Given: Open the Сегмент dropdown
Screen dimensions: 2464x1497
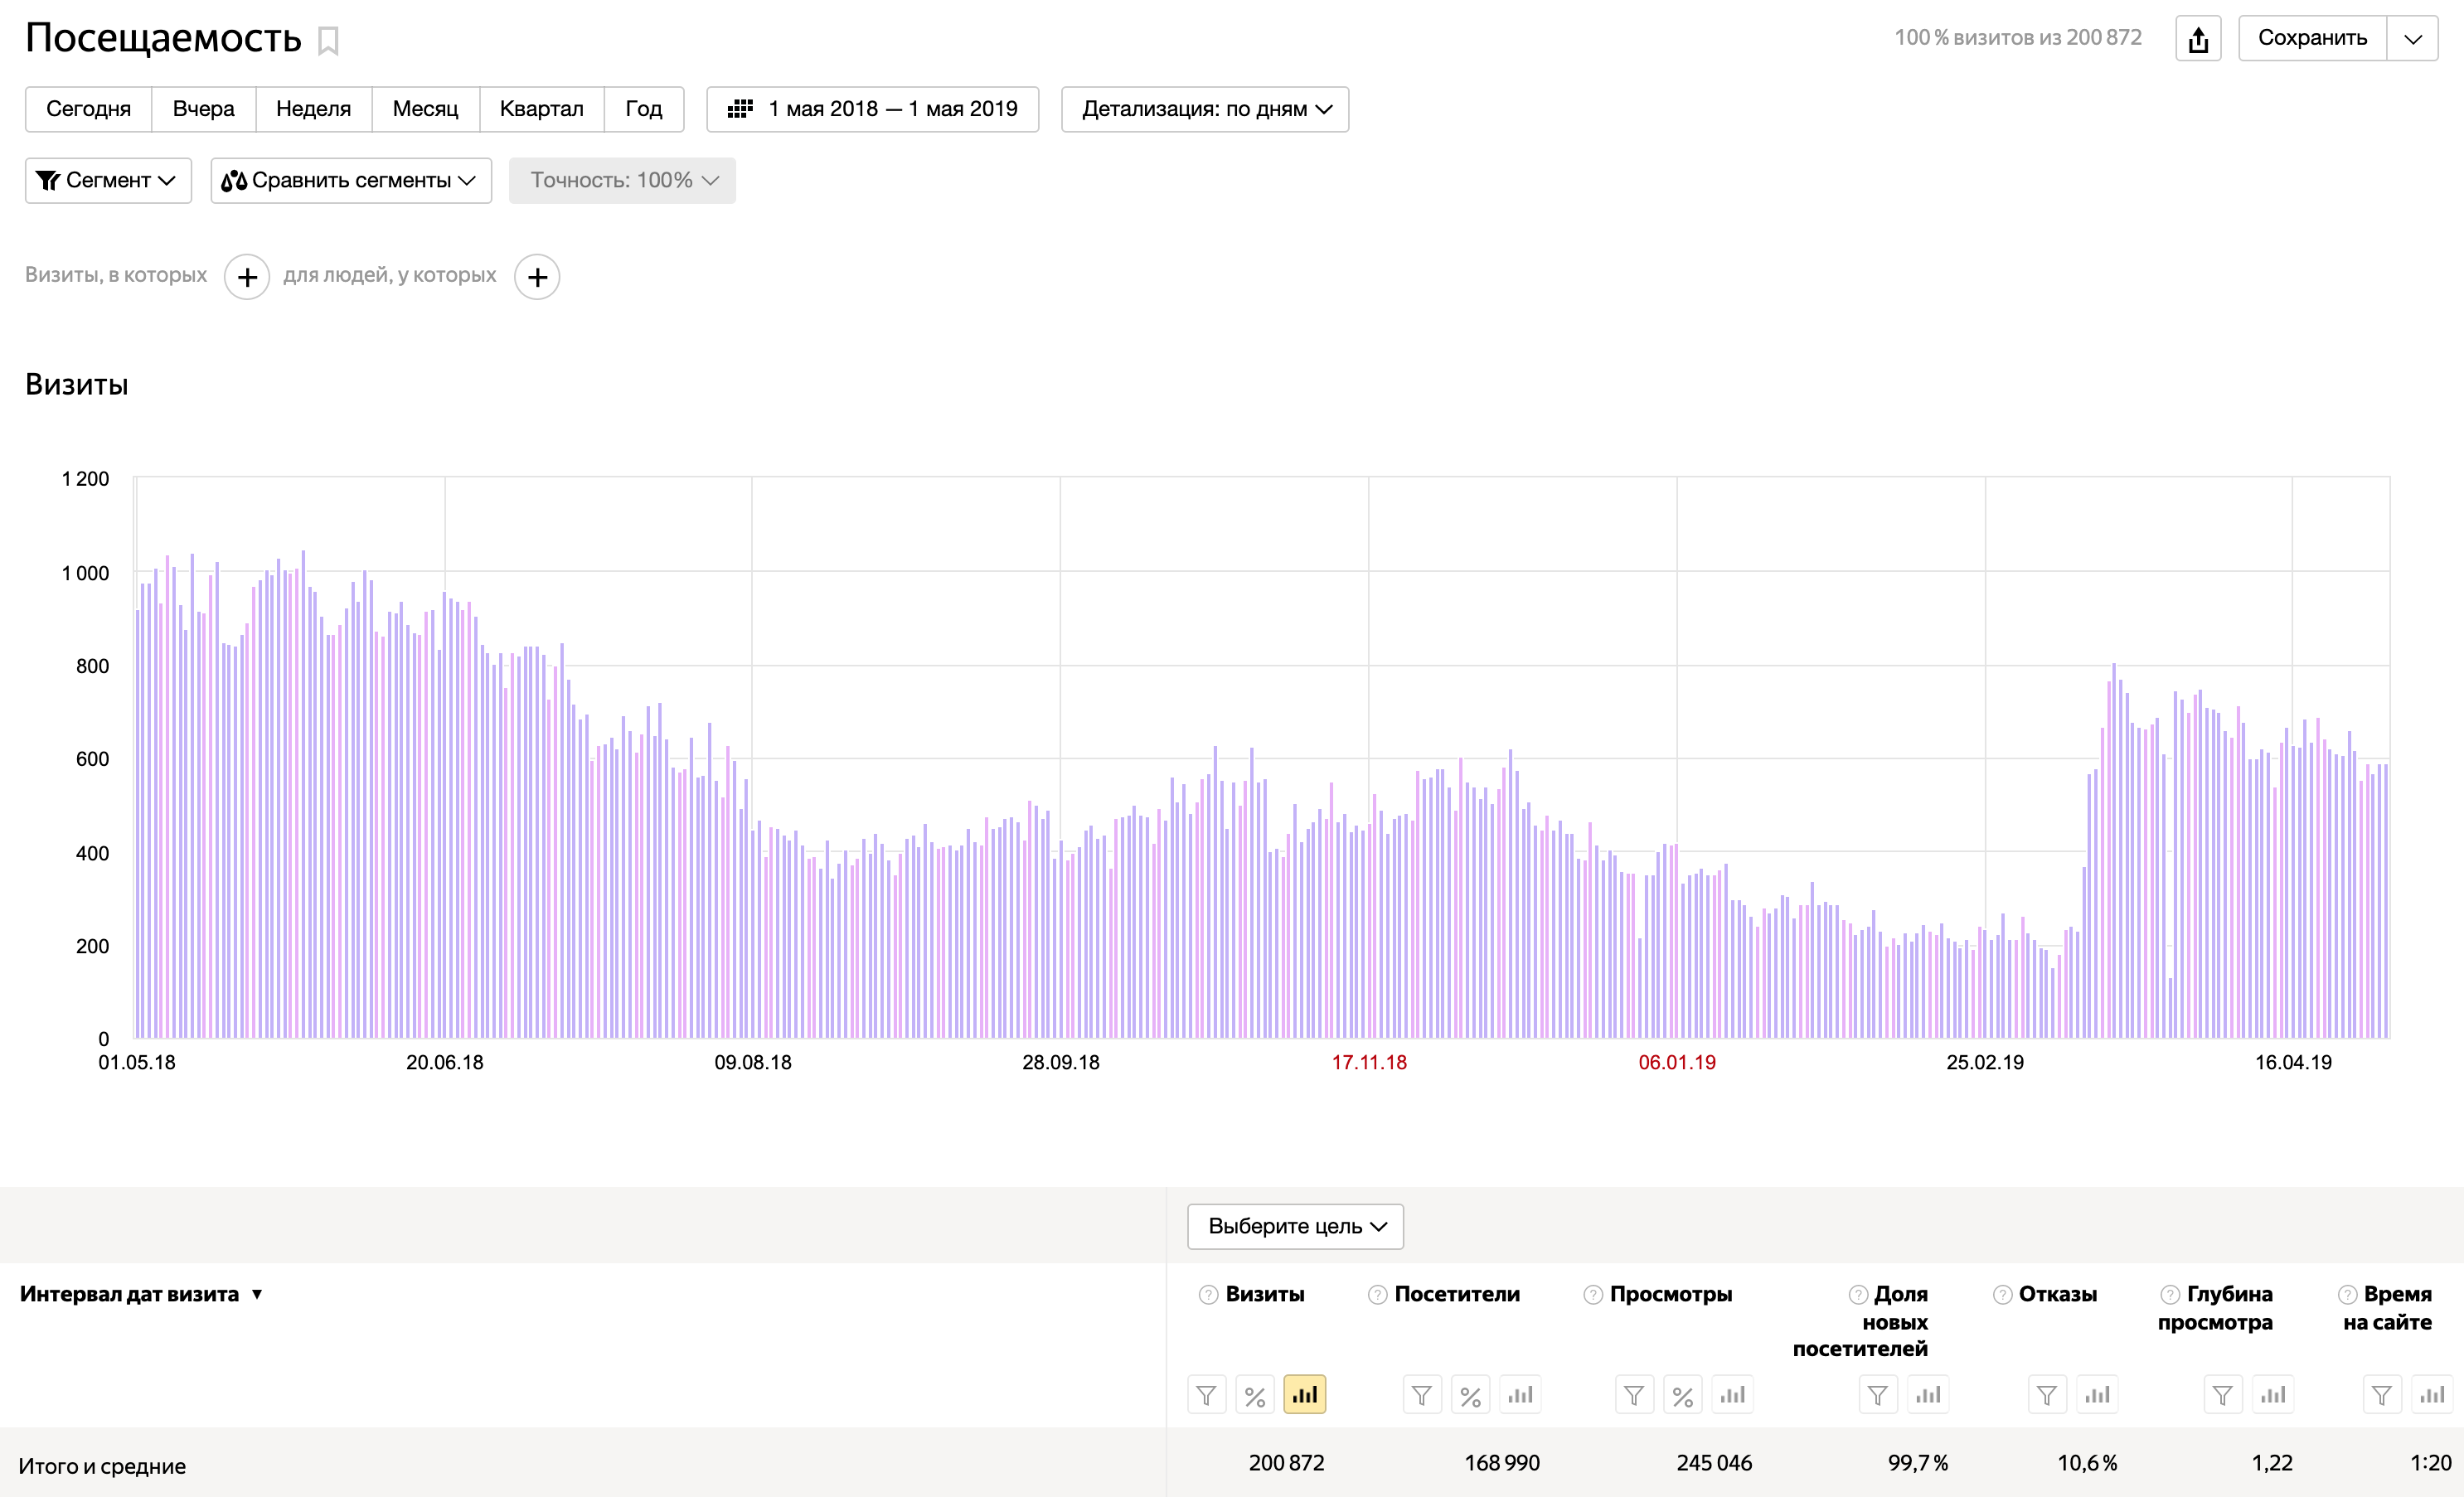Looking at the screenshot, I should [108, 181].
